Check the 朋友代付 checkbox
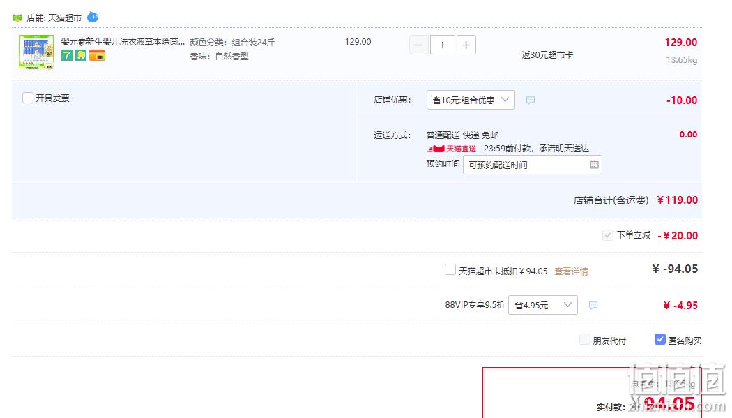This screenshot has height=418, width=732. pos(584,340)
